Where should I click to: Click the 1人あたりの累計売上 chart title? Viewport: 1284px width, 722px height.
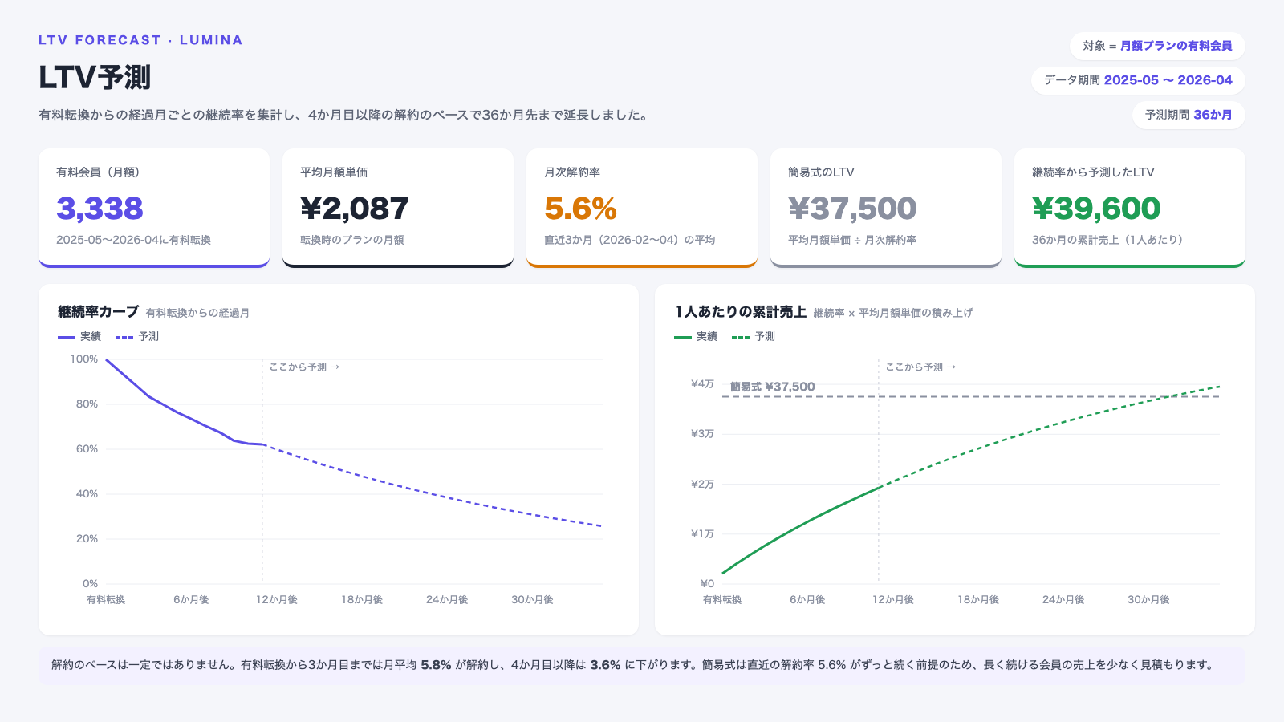click(740, 312)
